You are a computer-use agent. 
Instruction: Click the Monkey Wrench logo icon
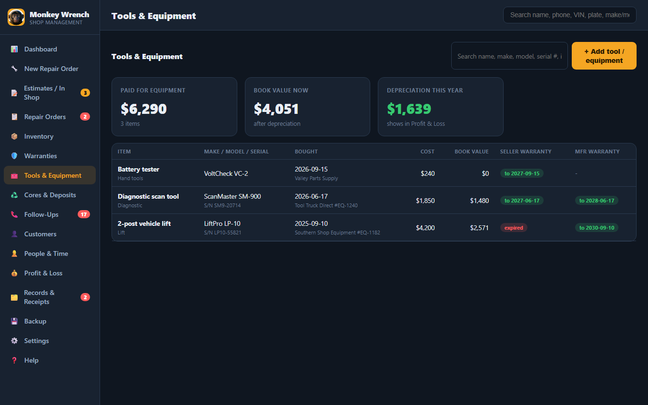tap(16, 17)
